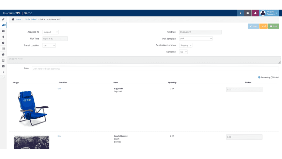Select the Remaining radio button
The image size is (282, 159).
pos(259,77)
